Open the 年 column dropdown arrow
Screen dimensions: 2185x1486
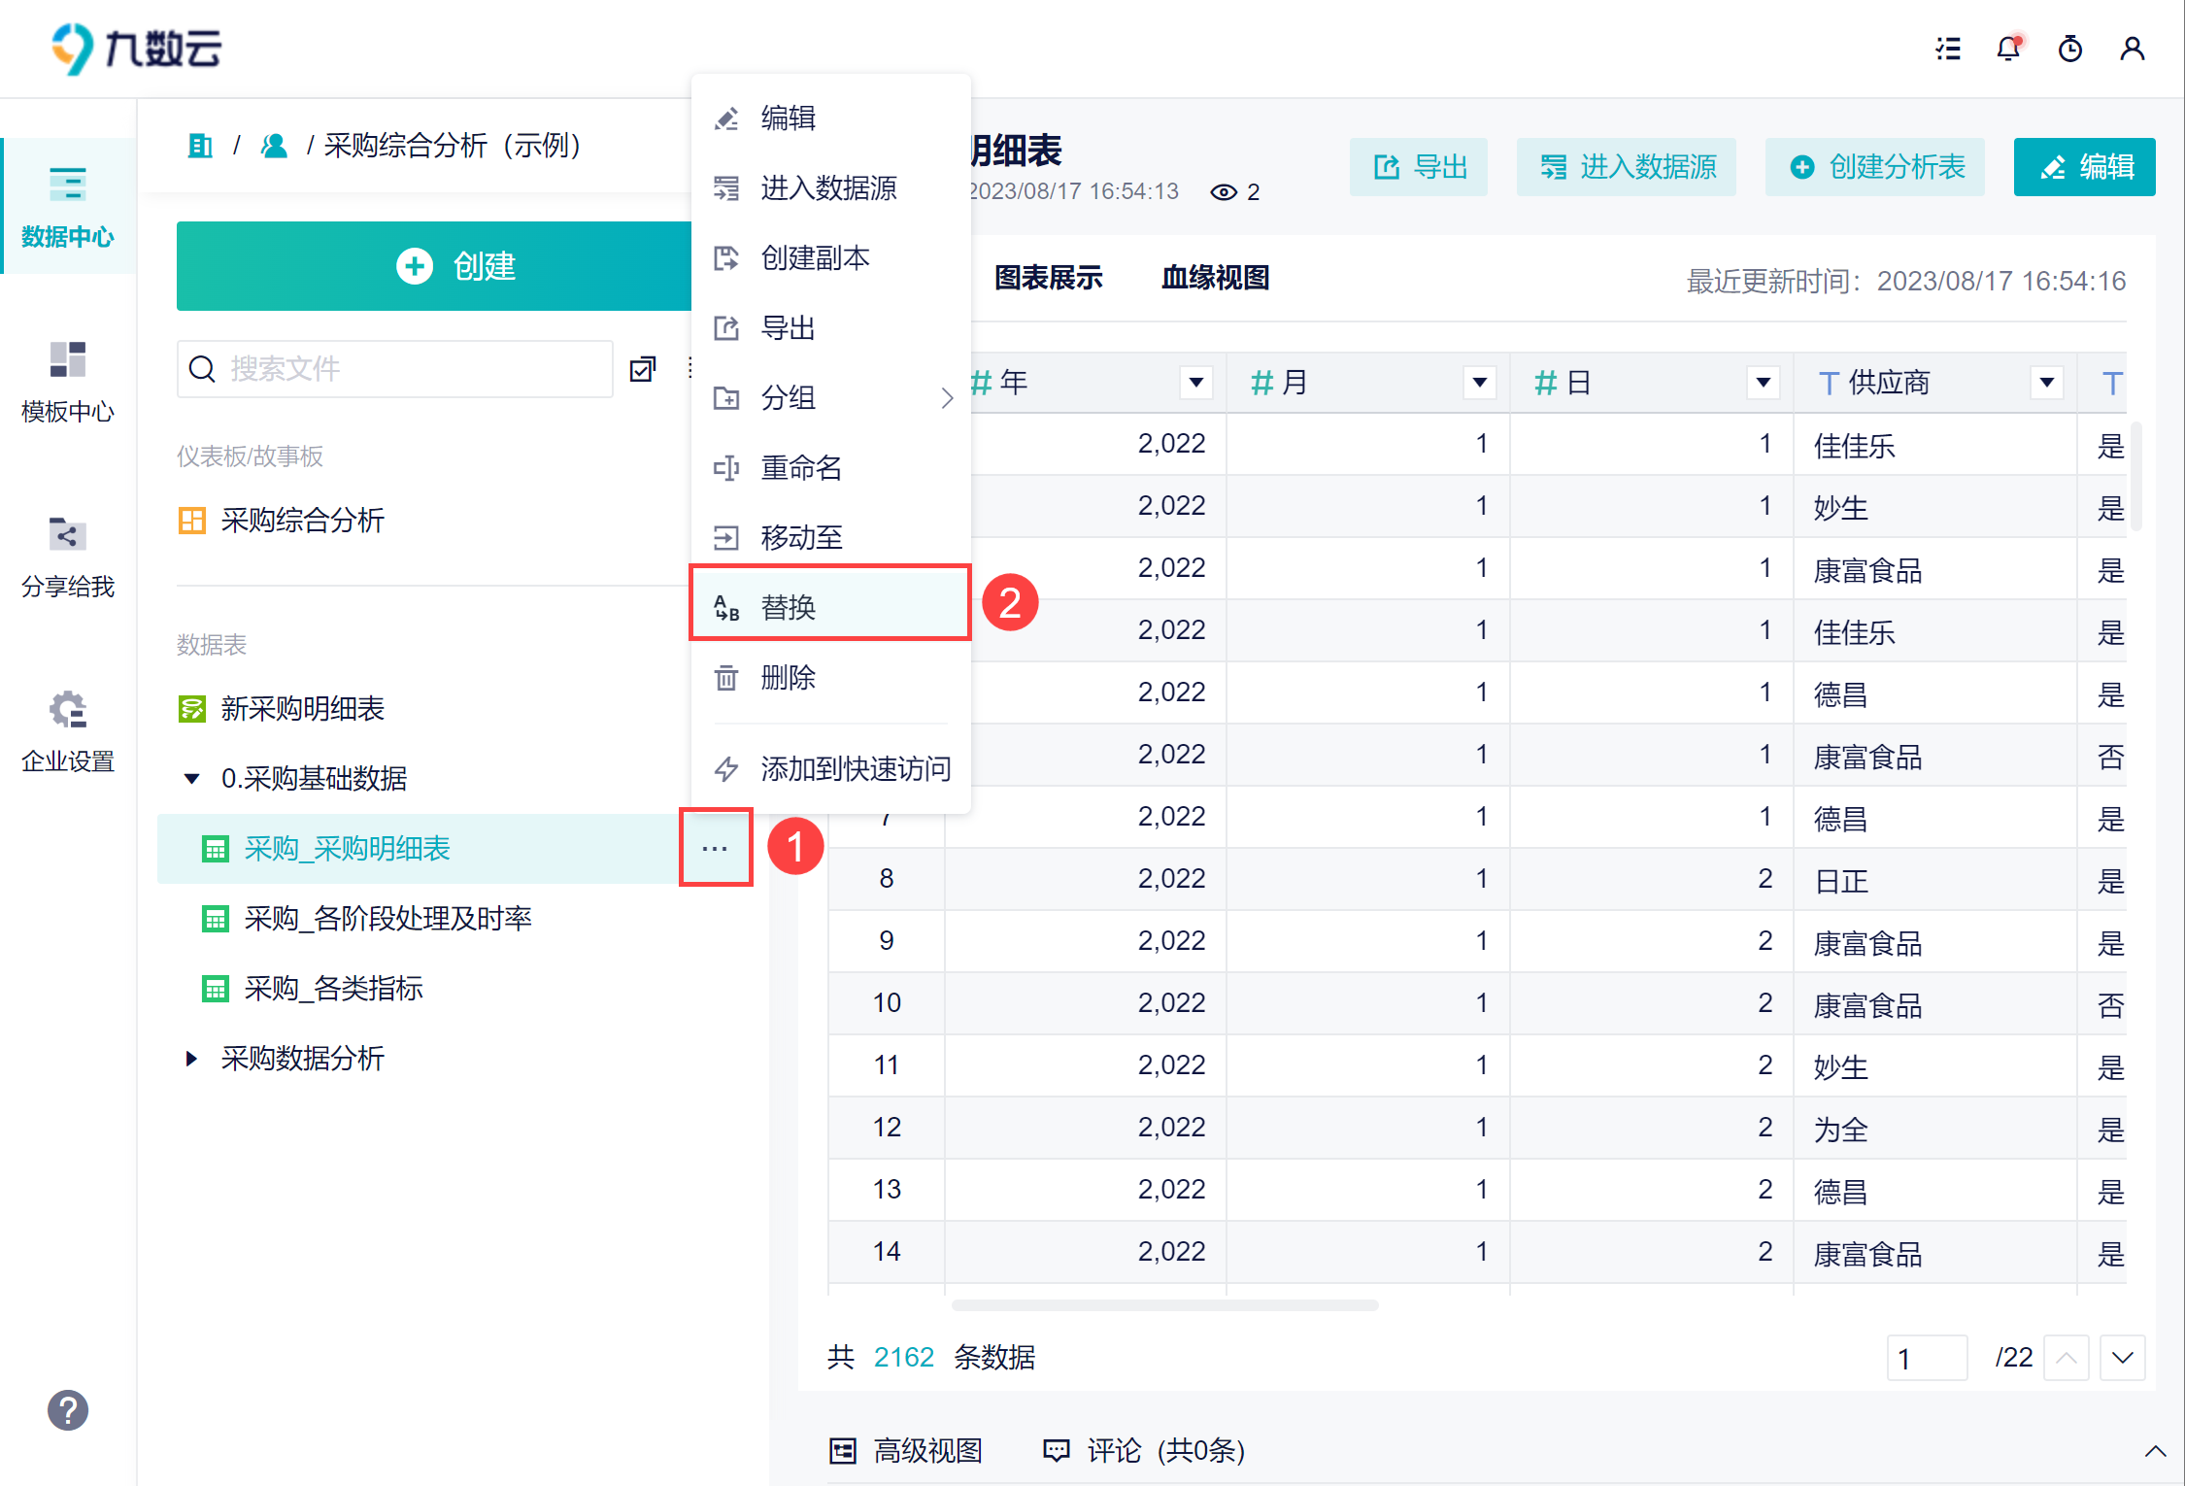(1195, 383)
